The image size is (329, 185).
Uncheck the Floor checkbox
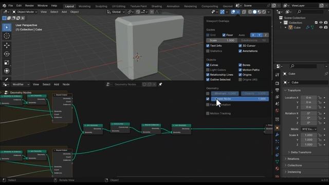coord(224,35)
